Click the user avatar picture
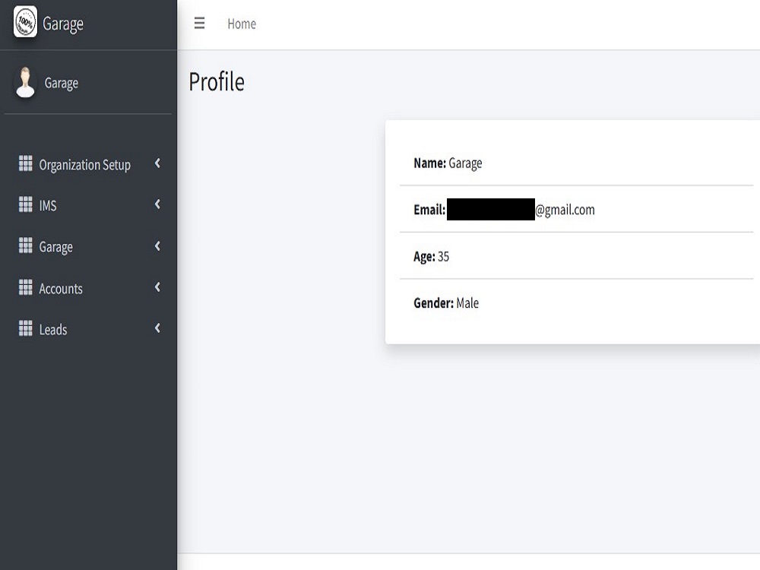This screenshot has height=570, width=760. pos(25,82)
